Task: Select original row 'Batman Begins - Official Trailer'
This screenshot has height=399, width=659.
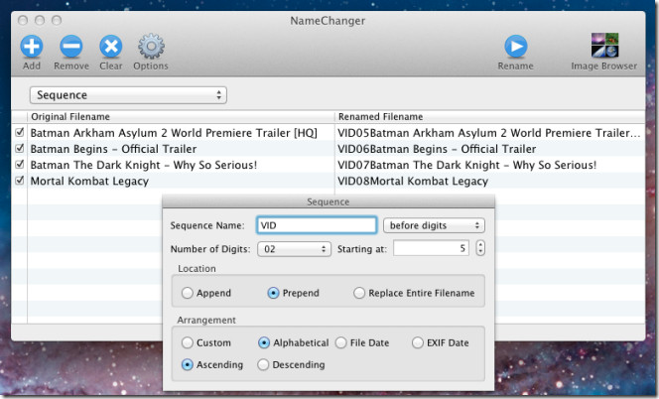Action: point(113,149)
